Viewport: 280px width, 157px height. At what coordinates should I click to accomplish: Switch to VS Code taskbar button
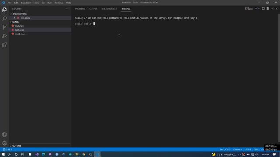97,154
